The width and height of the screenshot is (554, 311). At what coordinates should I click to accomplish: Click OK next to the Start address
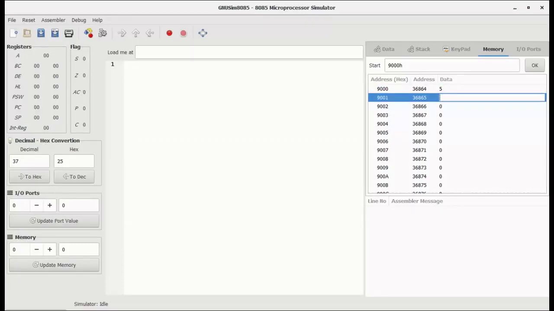click(x=535, y=66)
